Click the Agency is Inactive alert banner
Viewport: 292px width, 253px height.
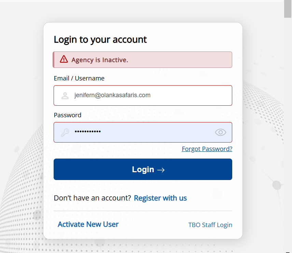tap(142, 60)
